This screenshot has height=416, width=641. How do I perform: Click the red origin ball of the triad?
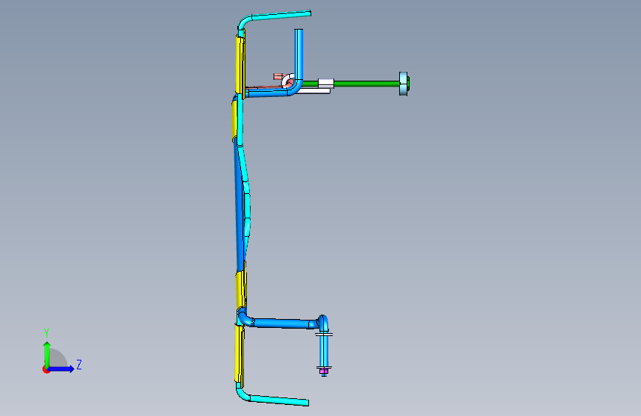tap(46, 370)
